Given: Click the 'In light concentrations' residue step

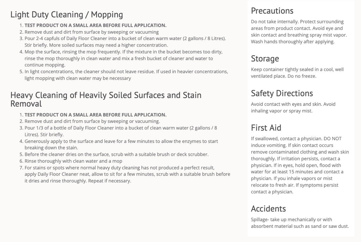Looking at the screenshot, I should pyautogui.click(x=127, y=75).
